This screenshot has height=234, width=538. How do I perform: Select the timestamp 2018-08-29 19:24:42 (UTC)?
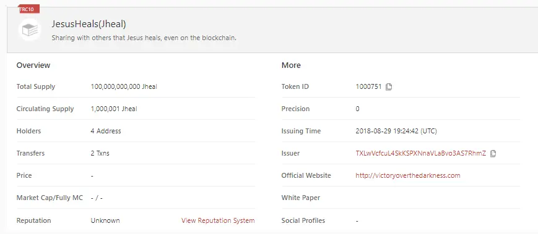(396, 131)
